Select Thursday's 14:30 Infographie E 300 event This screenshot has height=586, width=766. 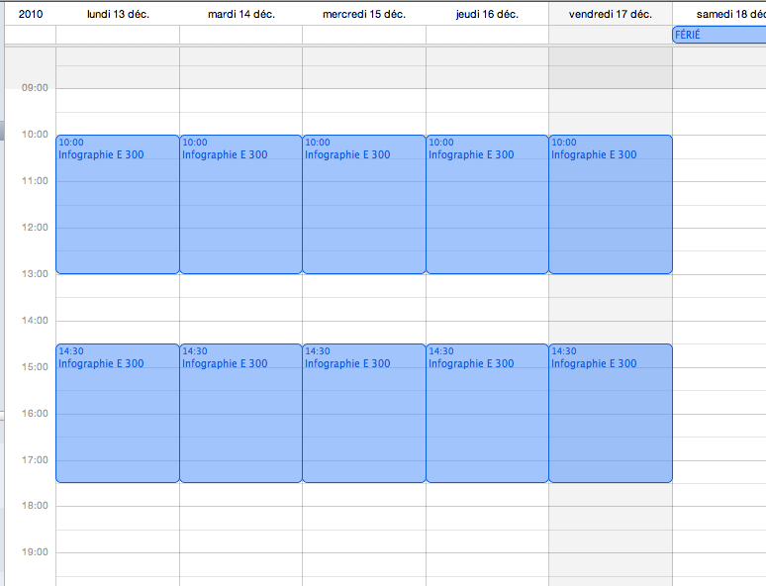(x=487, y=413)
